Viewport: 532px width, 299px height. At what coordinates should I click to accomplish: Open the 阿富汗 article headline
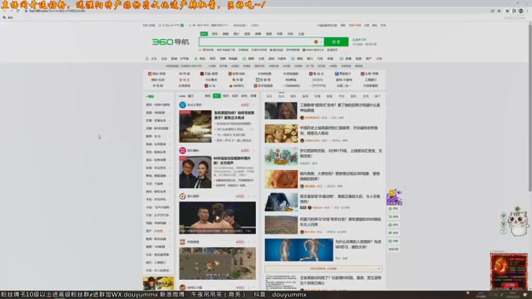340,222
